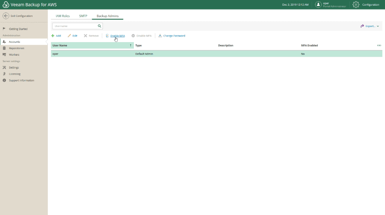Open the Configuration link in header
Image resolution: width=385 pixels, height=215 pixels.
(370, 5)
